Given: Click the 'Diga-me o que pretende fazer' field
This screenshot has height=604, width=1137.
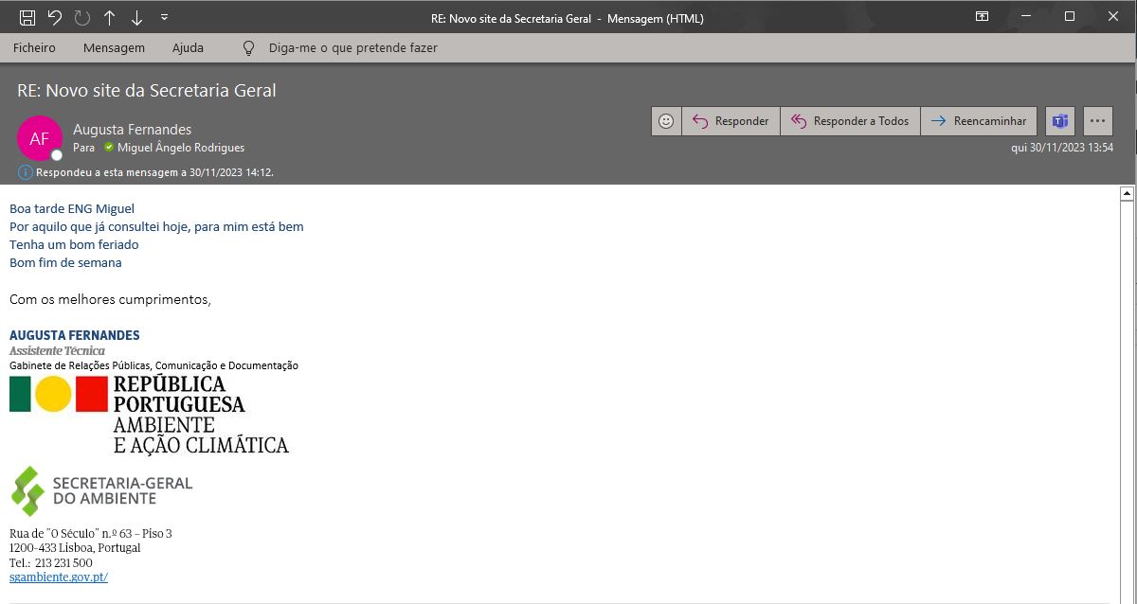Looking at the screenshot, I should (352, 47).
